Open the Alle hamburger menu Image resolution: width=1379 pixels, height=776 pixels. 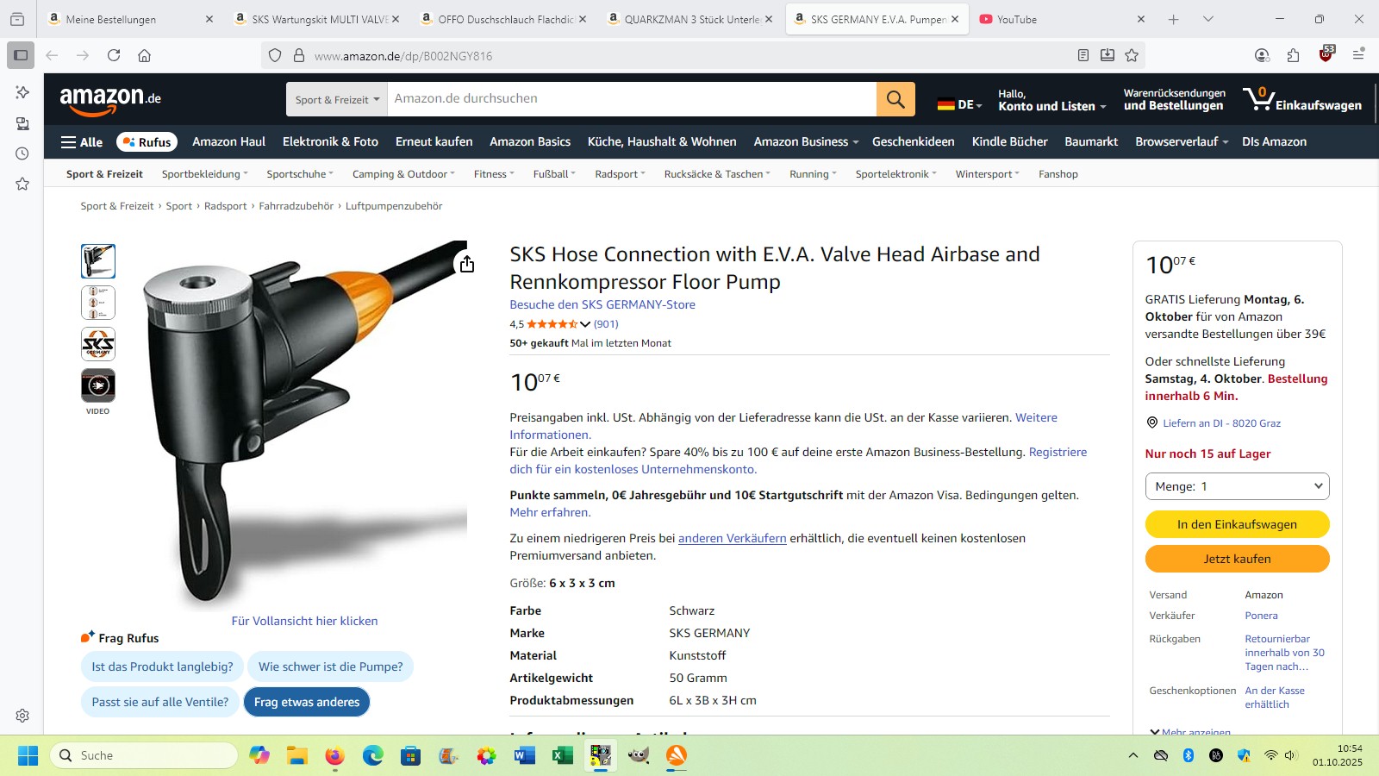point(82,142)
